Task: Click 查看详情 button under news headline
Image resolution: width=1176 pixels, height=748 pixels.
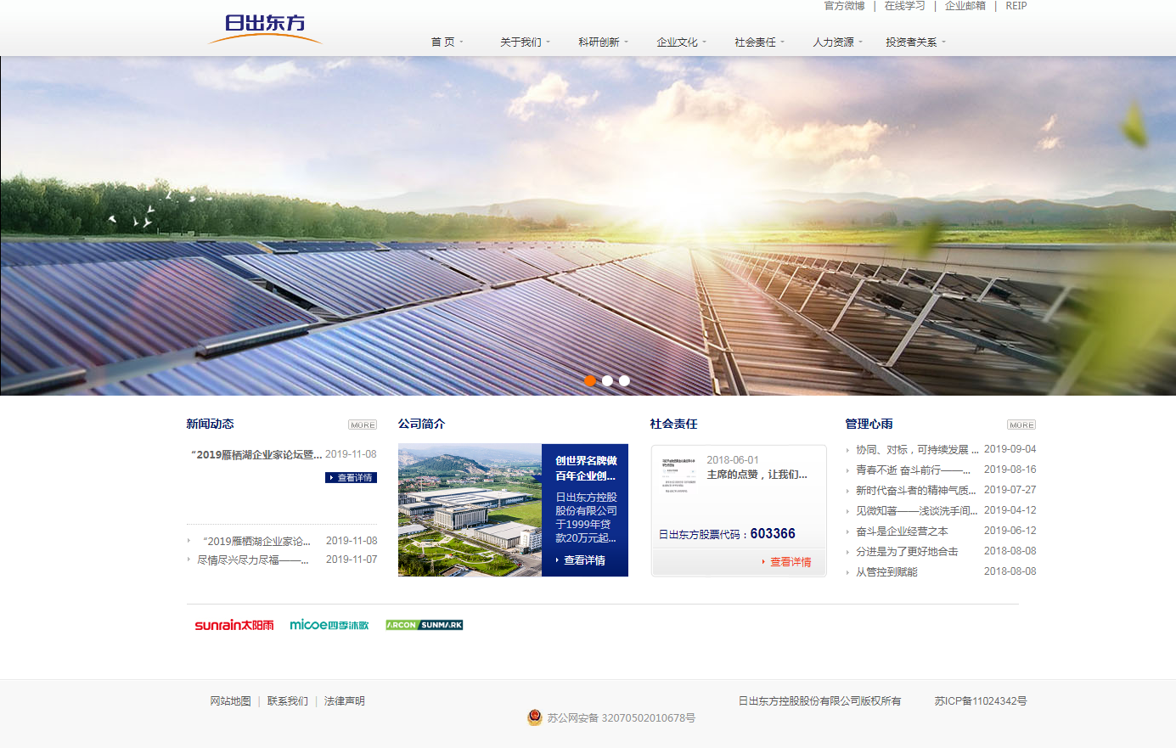Action: coord(351,478)
